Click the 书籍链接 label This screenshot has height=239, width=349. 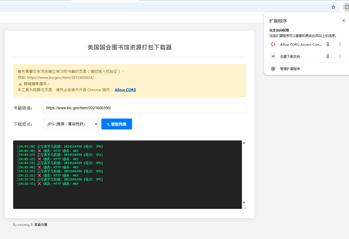pyautogui.click(x=23, y=108)
